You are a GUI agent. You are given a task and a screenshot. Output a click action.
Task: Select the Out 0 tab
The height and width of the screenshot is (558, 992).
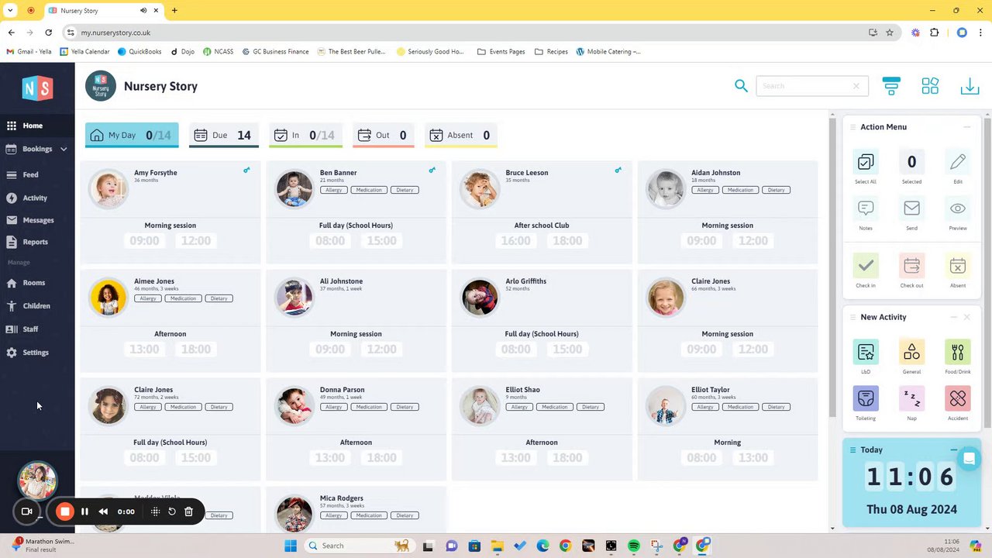tap(383, 135)
